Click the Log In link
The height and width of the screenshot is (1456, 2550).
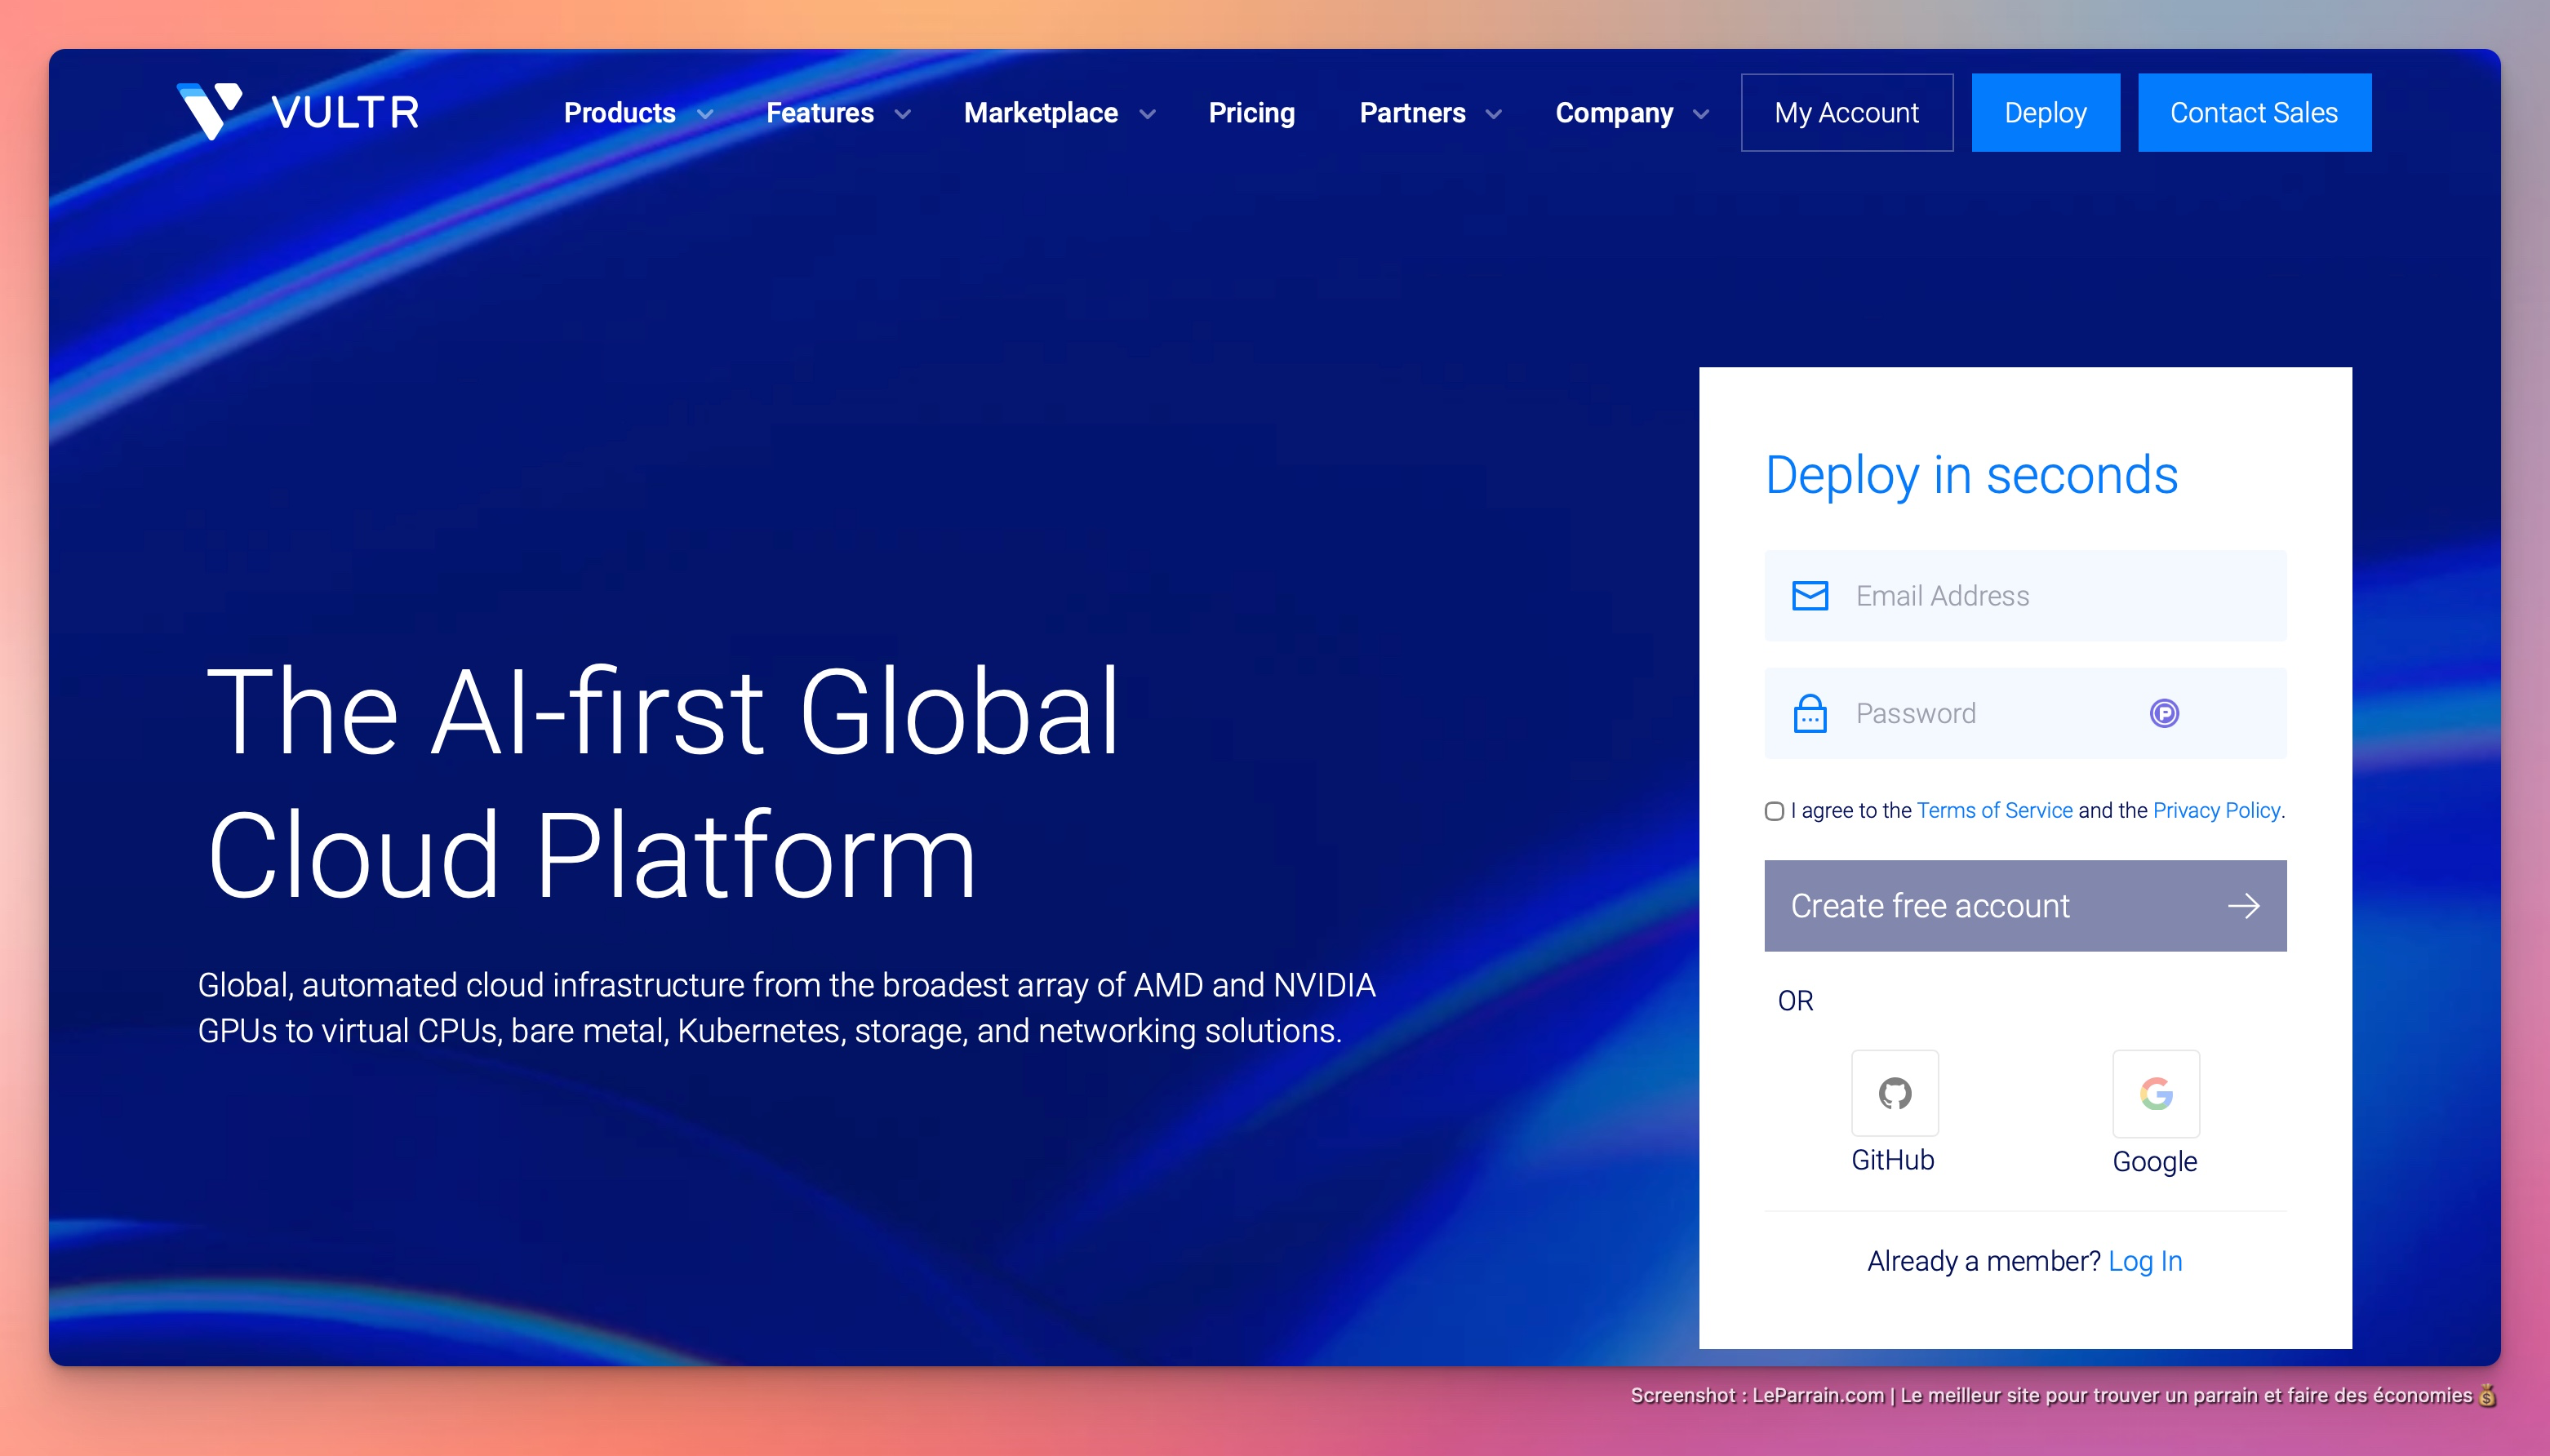pos(2144,1261)
